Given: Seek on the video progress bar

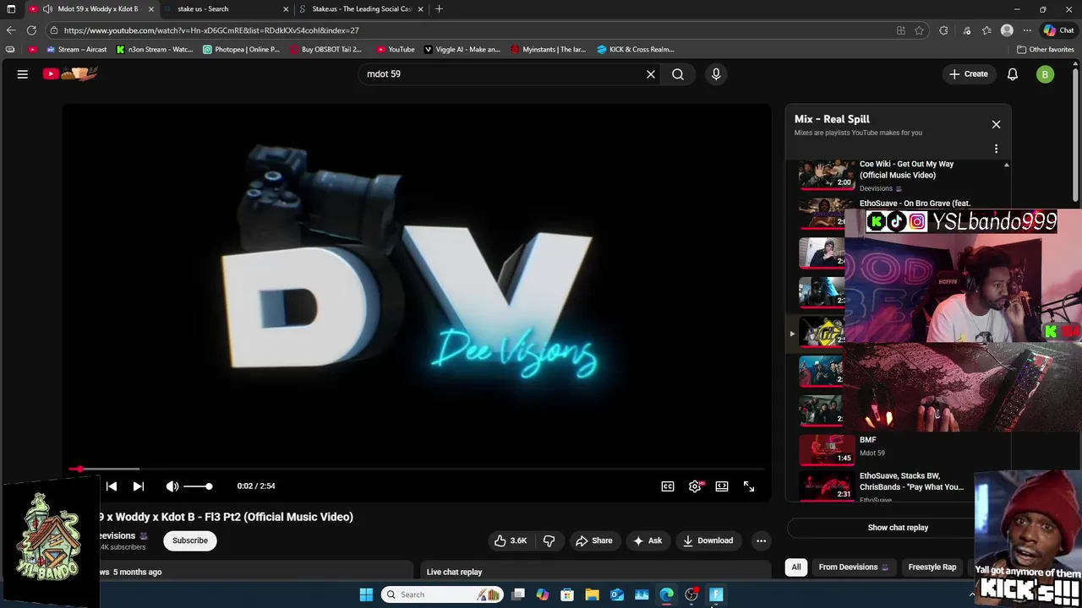Looking at the screenshot, I should [417, 469].
